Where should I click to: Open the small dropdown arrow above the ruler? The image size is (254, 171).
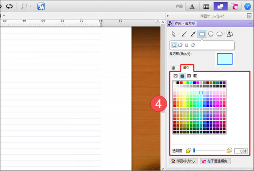click(x=4, y=16)
